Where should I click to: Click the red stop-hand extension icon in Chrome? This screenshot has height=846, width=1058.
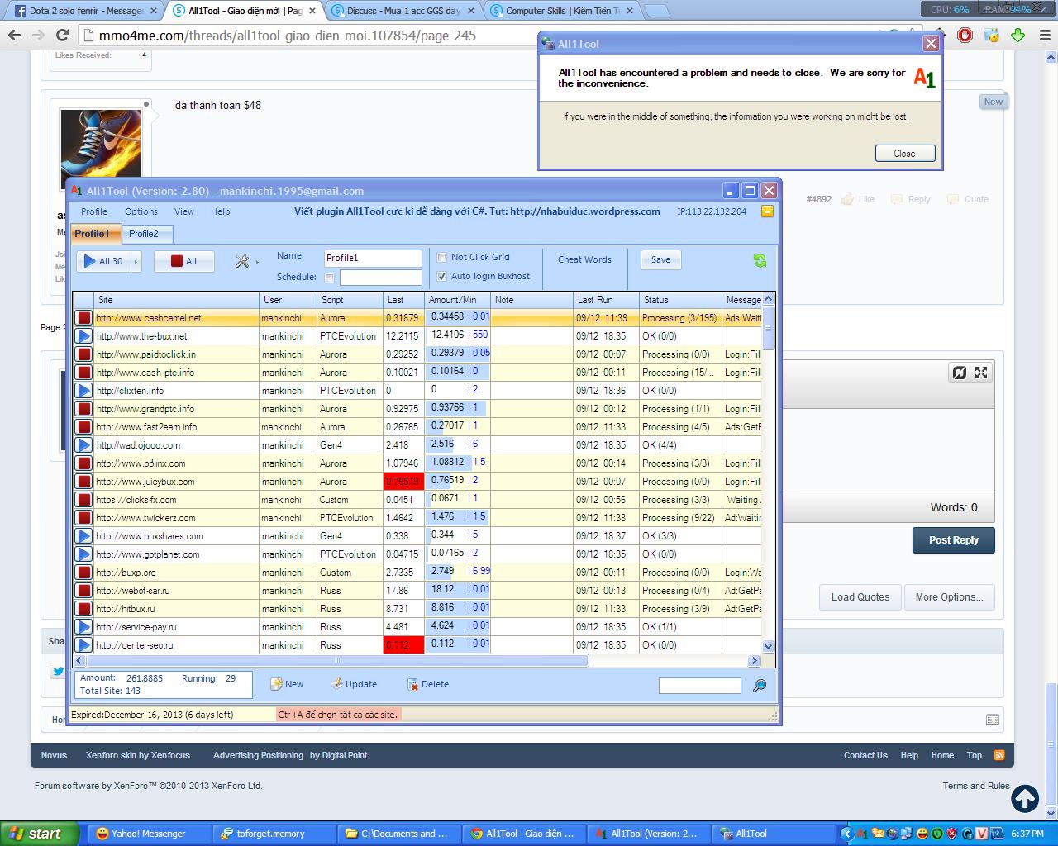[965, 36]
